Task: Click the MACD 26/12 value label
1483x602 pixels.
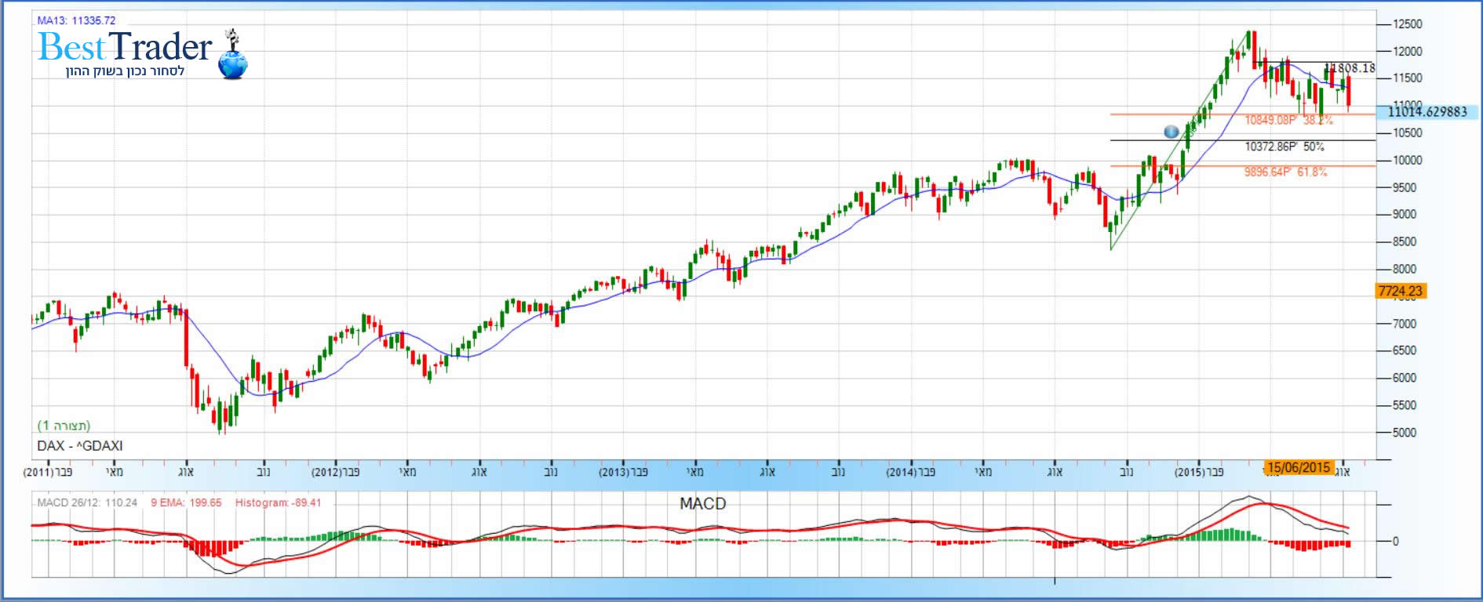Action: [x=87, y=502]
